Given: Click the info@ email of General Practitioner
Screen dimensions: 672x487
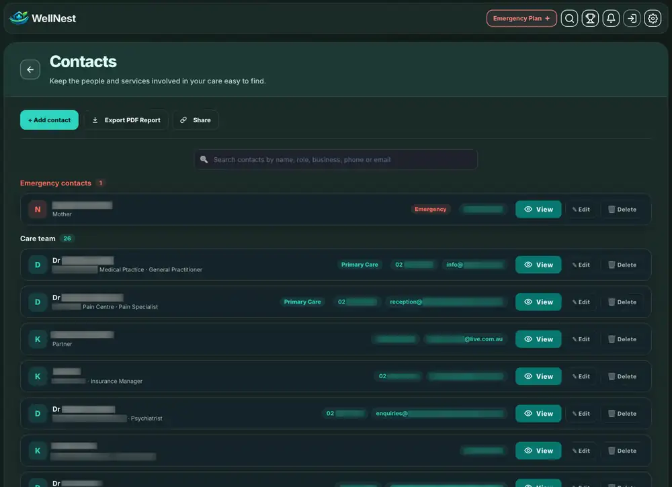Looking at the screenshot, I should coord(474,265).
